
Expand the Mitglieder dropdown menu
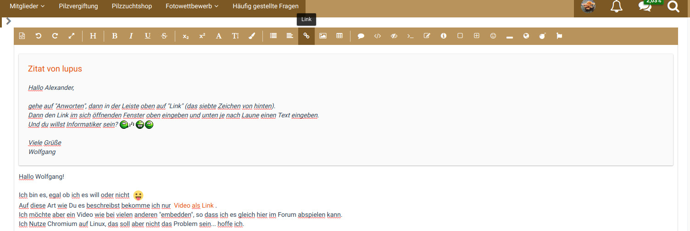[27, 6]
